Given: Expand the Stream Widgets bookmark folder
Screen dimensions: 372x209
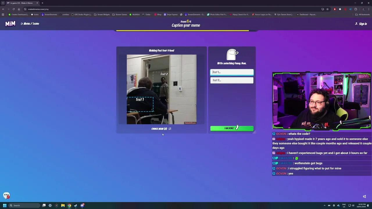Looking at the screenshot, I should pyautogui.click(x=102, y=15).
